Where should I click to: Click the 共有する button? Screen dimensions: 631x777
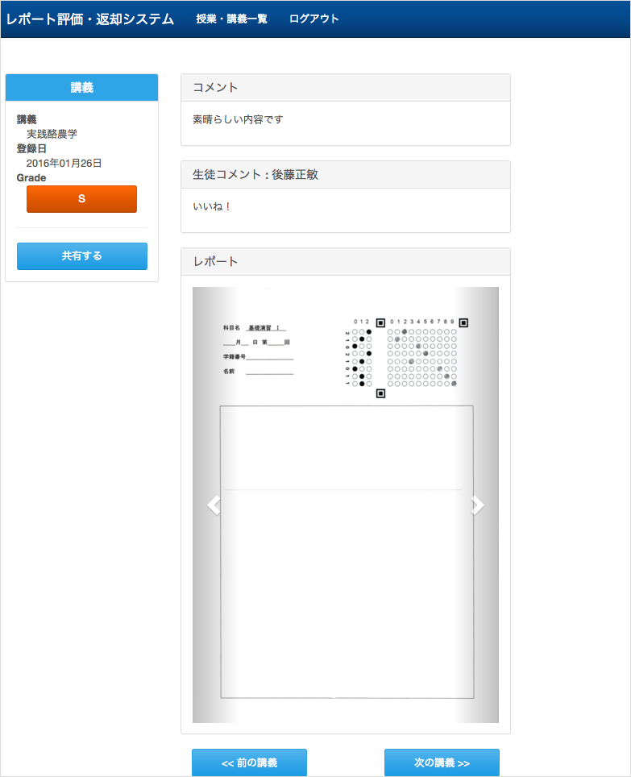82,256
